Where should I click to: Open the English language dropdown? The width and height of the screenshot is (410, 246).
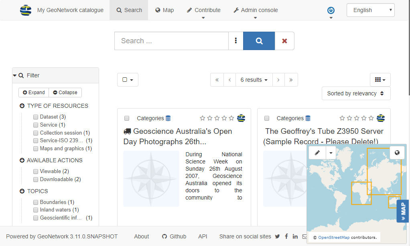coord(371,10)
